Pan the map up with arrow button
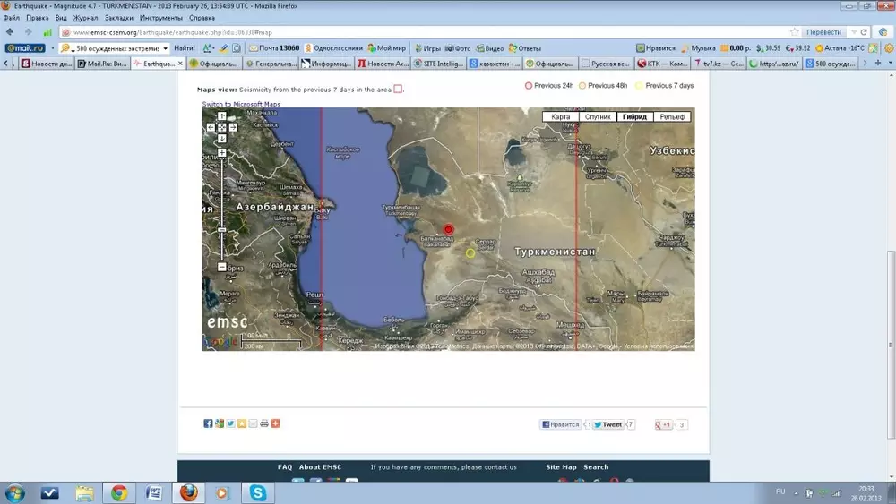Viewport: 896px width, 504px height. pyautogui.click(x=222, y=115)
